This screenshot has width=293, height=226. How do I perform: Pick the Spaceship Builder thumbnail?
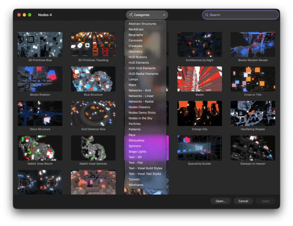tap(199, 148)
